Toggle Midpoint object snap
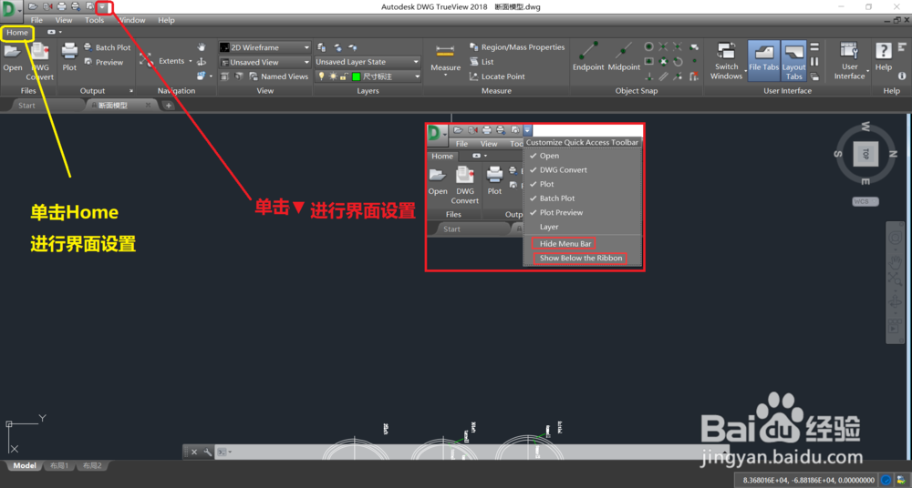The image size is (912, 488). [x=624, y=57]
